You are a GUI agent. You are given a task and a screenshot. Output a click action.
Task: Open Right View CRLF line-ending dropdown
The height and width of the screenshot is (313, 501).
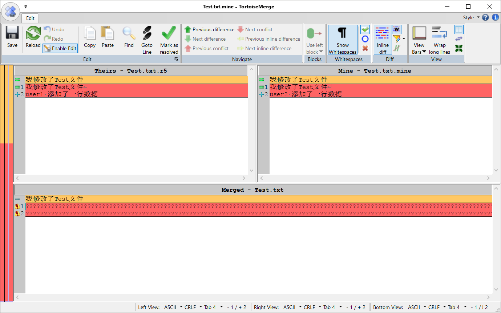point(312,307)
